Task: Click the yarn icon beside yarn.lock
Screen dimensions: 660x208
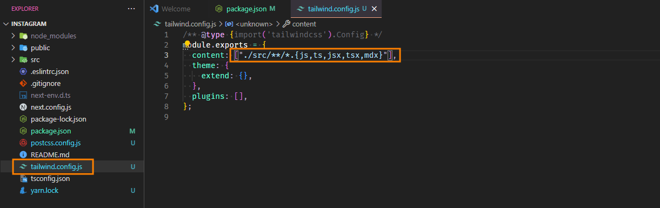Action: tap(23, 190)
